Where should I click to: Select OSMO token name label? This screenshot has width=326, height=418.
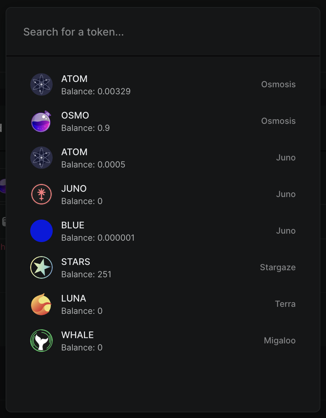coord(75,115)
